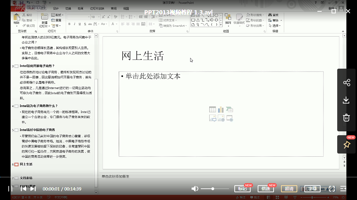357x200 pixels.
Task: Change video quality with 超清 button
Action: (x=289, y=189)
